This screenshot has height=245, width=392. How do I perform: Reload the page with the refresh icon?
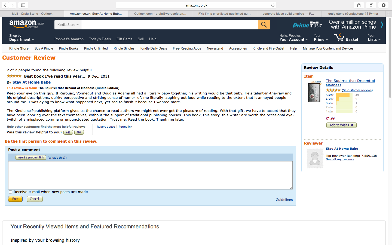tap(273, 5)
